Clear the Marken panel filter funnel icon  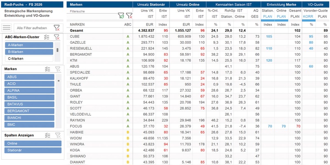pyautogui.click(x=57, y=69)
